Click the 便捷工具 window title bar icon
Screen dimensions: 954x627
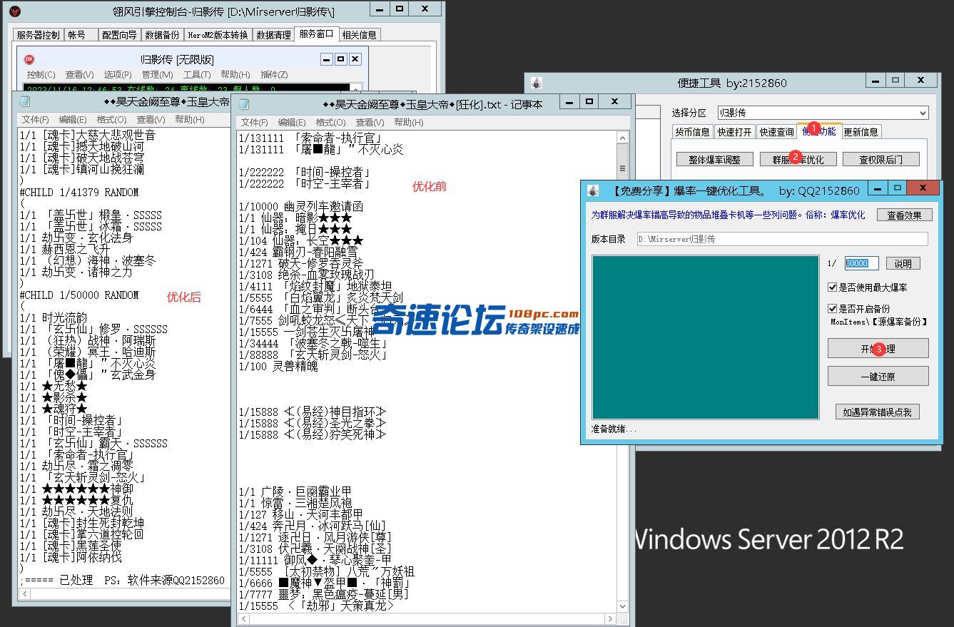pyautogui.click(x=537, y=83)
